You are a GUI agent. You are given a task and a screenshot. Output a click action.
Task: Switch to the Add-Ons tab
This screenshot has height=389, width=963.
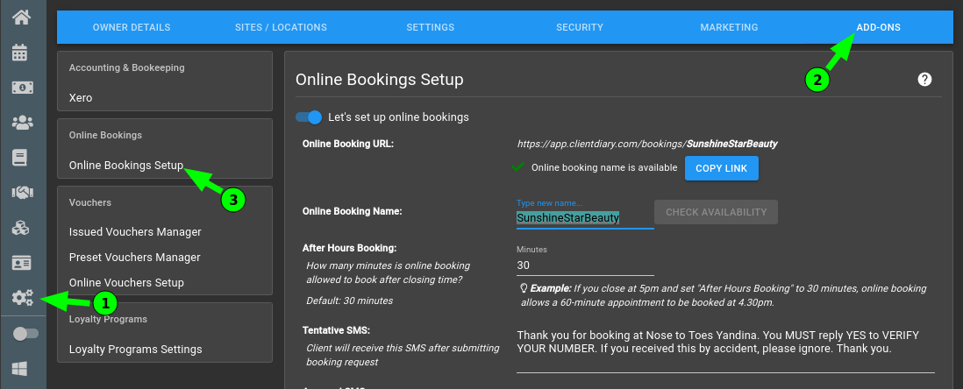[878, 28]
